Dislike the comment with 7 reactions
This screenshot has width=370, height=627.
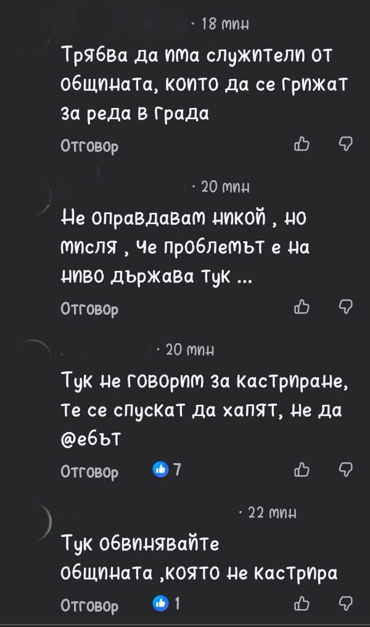[347, 472]
